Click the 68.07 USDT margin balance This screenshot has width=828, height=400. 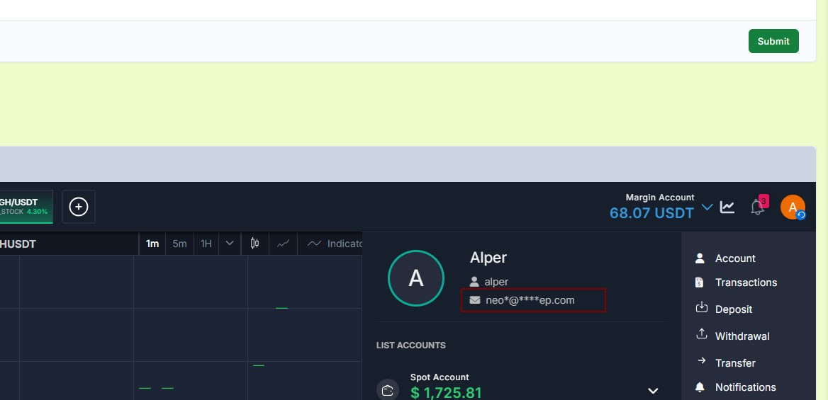pyautogui.click(x=651, y=213)
